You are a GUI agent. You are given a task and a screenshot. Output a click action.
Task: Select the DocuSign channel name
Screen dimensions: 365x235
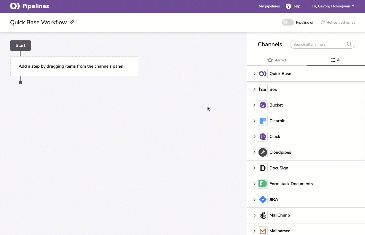(x=279, y=168)
